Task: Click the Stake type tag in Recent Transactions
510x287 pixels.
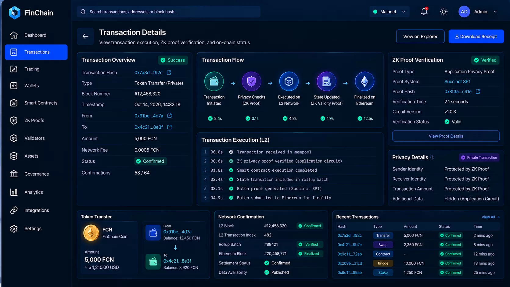Action: [383, 273]
